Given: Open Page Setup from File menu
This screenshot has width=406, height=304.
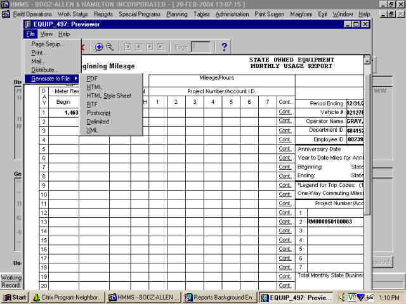Looking at the screenshot, I should click(x=48, y=44).
